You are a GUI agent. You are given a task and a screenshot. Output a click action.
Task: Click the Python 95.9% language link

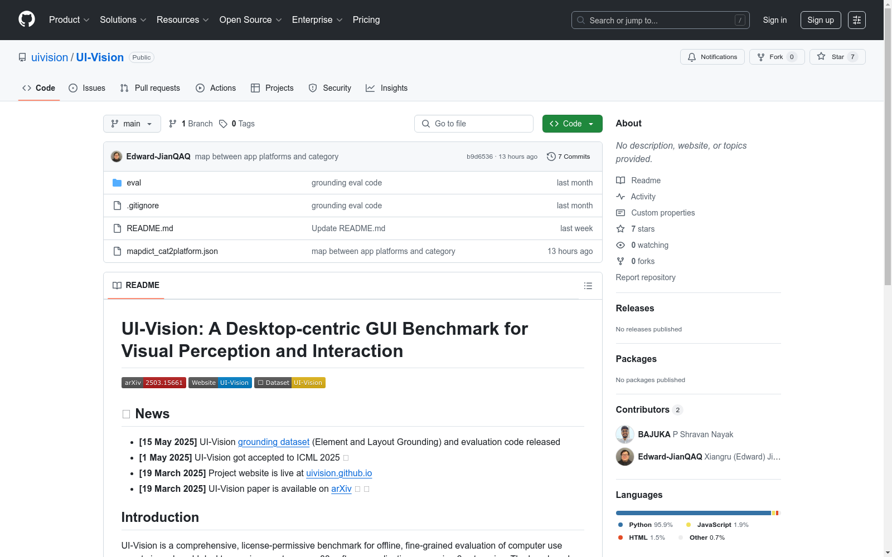646,525
